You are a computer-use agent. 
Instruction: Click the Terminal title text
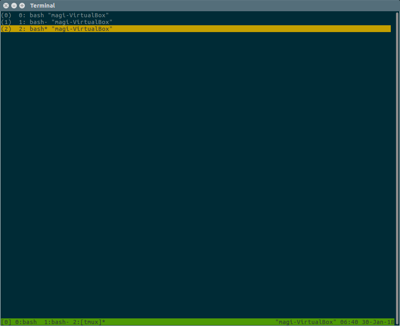pyautogui.click(x=43, y=6)
